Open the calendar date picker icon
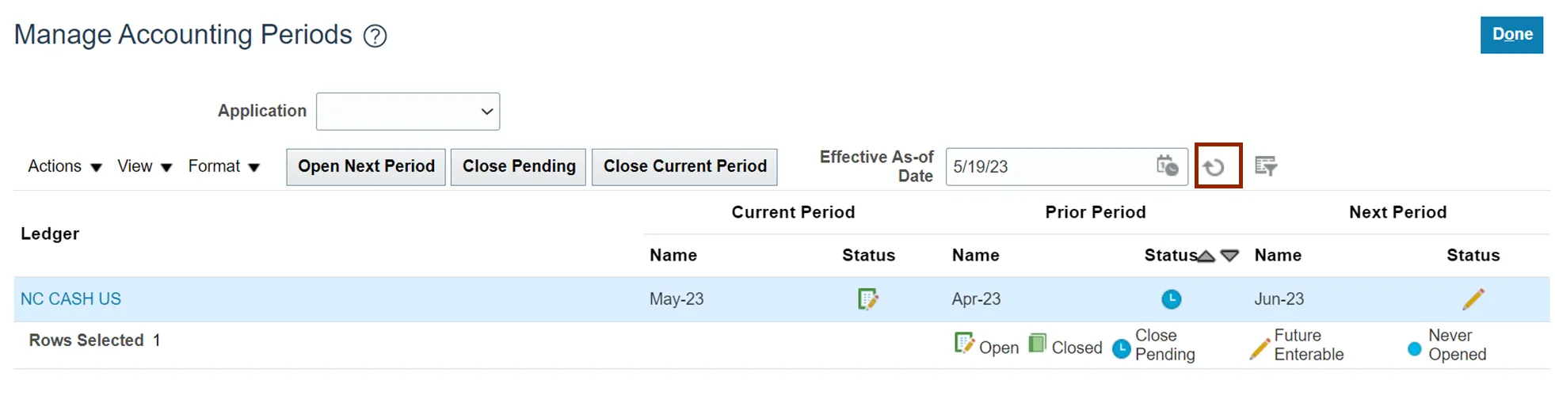 (1167, 166)
